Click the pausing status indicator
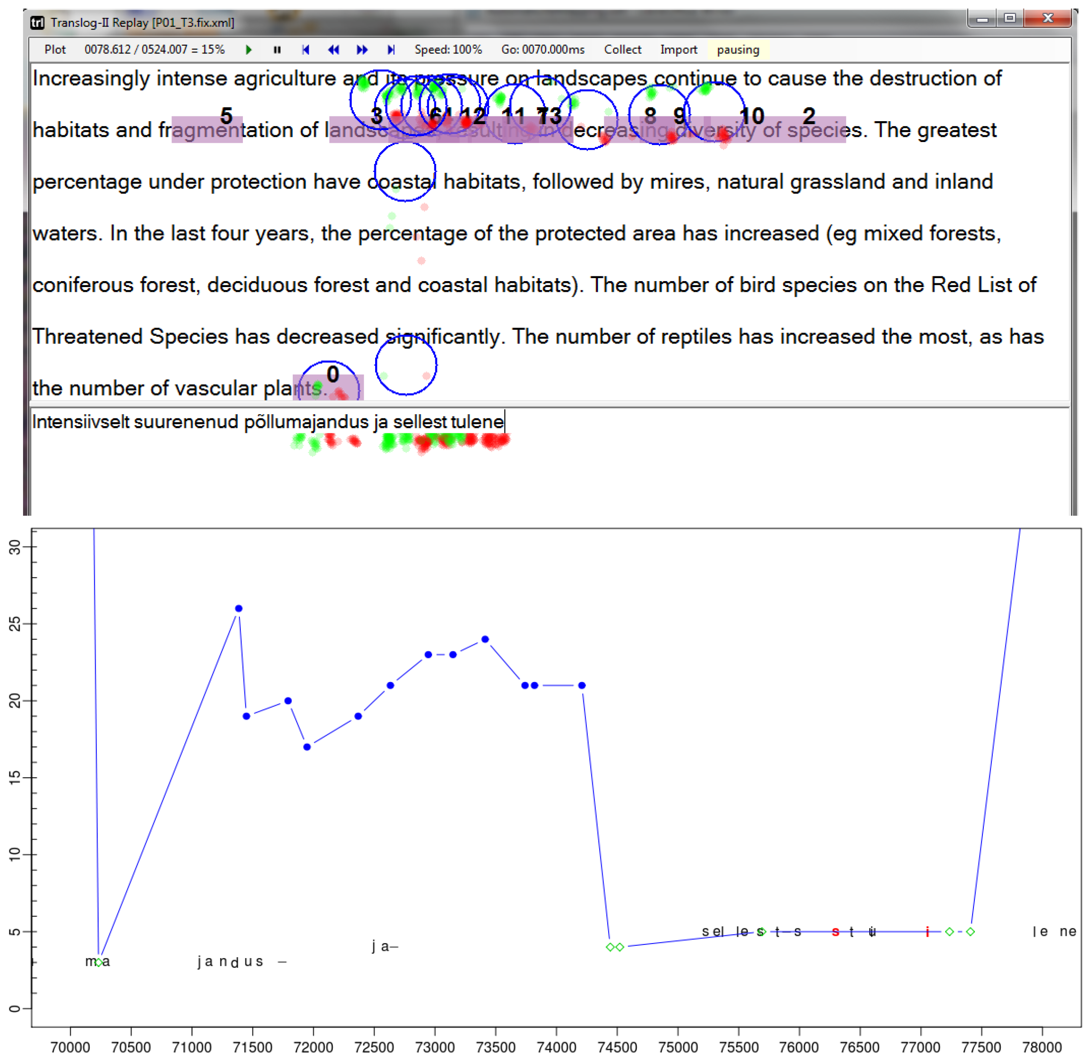The height and width of the screenshot is (1063, 1087). [737, 49]
